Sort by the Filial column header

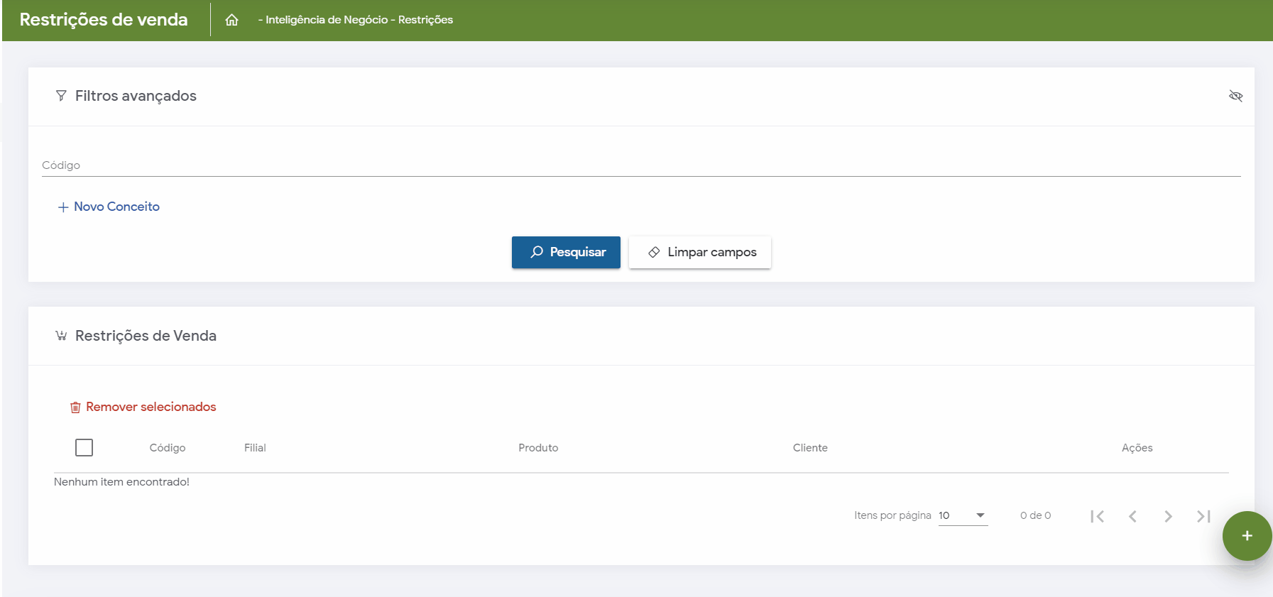[x=255, y=448]
